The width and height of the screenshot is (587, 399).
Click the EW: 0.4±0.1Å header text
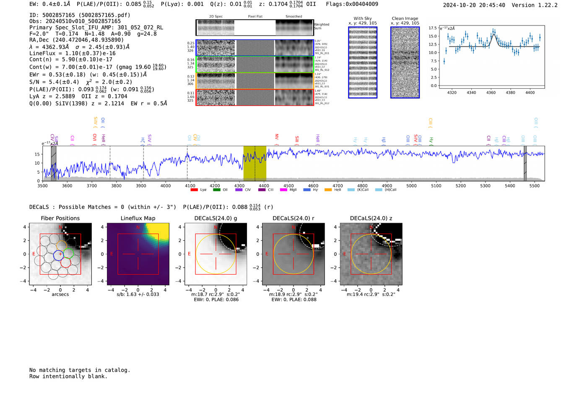click(x=50, y=4)
